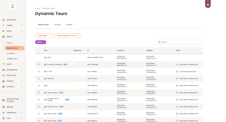
Task: Click the Create plus icon in sidebar
Action: tap(3, 25)
